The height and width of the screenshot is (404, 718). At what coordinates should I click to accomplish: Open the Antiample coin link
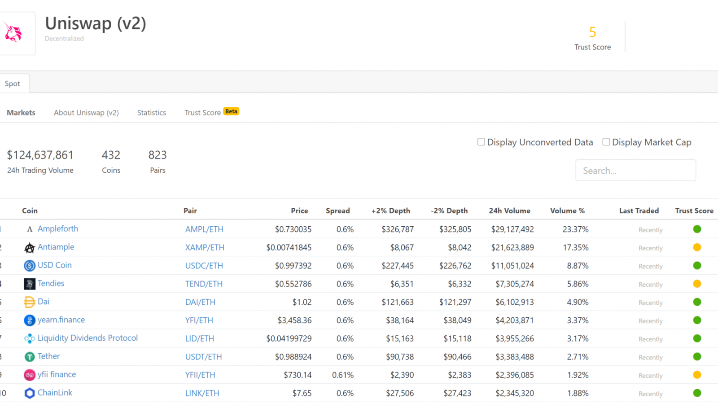click(x=56, y=247)
